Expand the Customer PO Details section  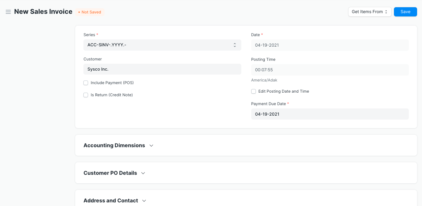pos(110,173)
